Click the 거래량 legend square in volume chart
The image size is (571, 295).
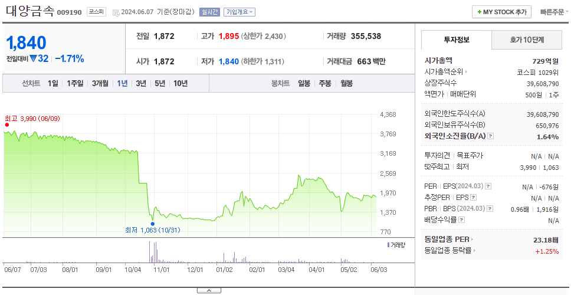pos(388,245)
